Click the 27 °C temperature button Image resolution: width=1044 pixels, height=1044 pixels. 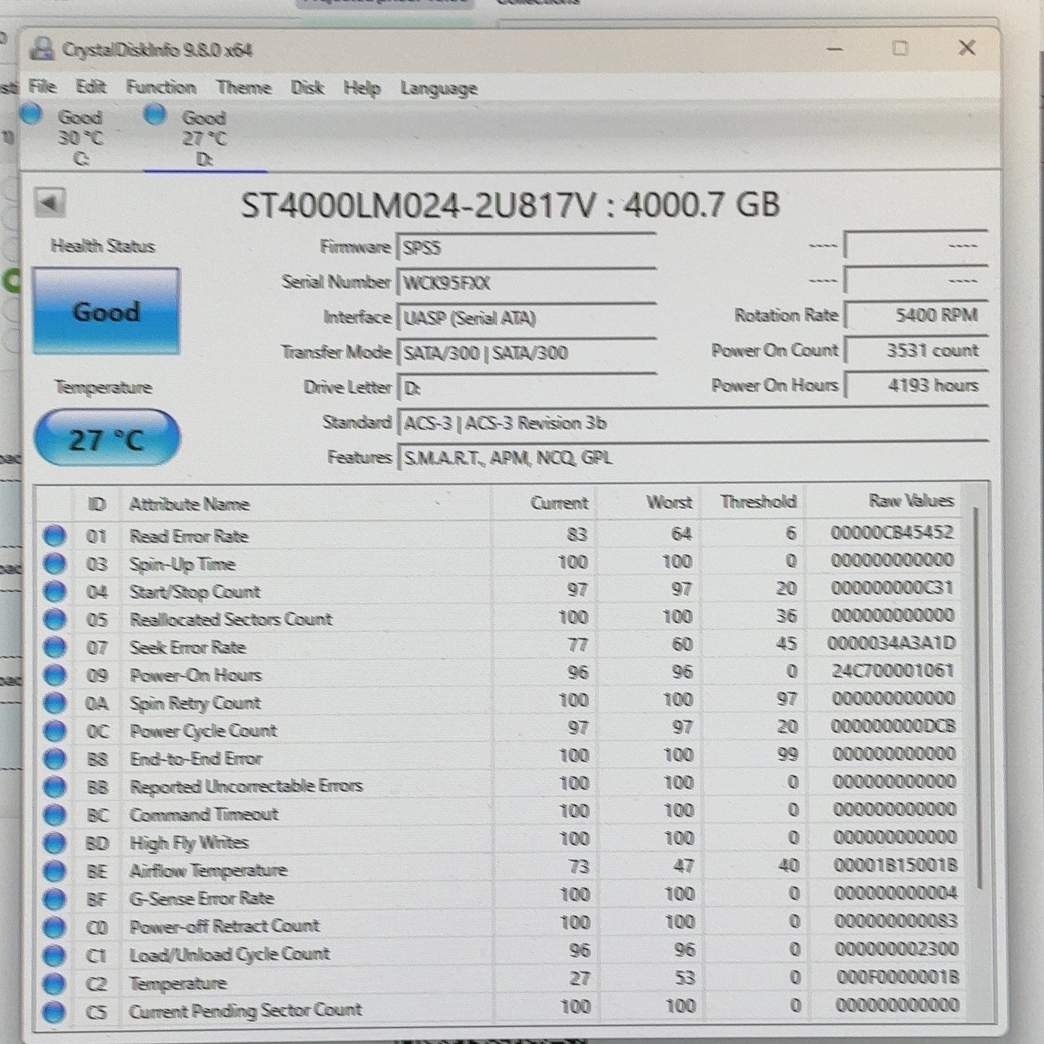pyautogui.click(x=106, y=439)
